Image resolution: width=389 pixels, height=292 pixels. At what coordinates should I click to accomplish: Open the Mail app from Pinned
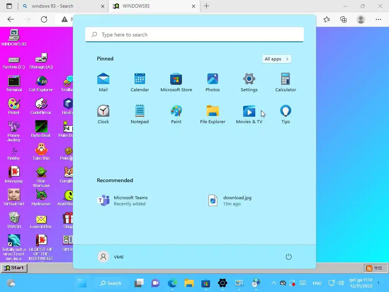tap(103, 83)
